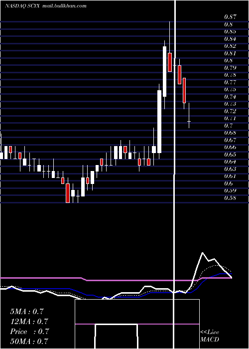
Task: Select the 0.72 price axis label
Action: point(230,111)
